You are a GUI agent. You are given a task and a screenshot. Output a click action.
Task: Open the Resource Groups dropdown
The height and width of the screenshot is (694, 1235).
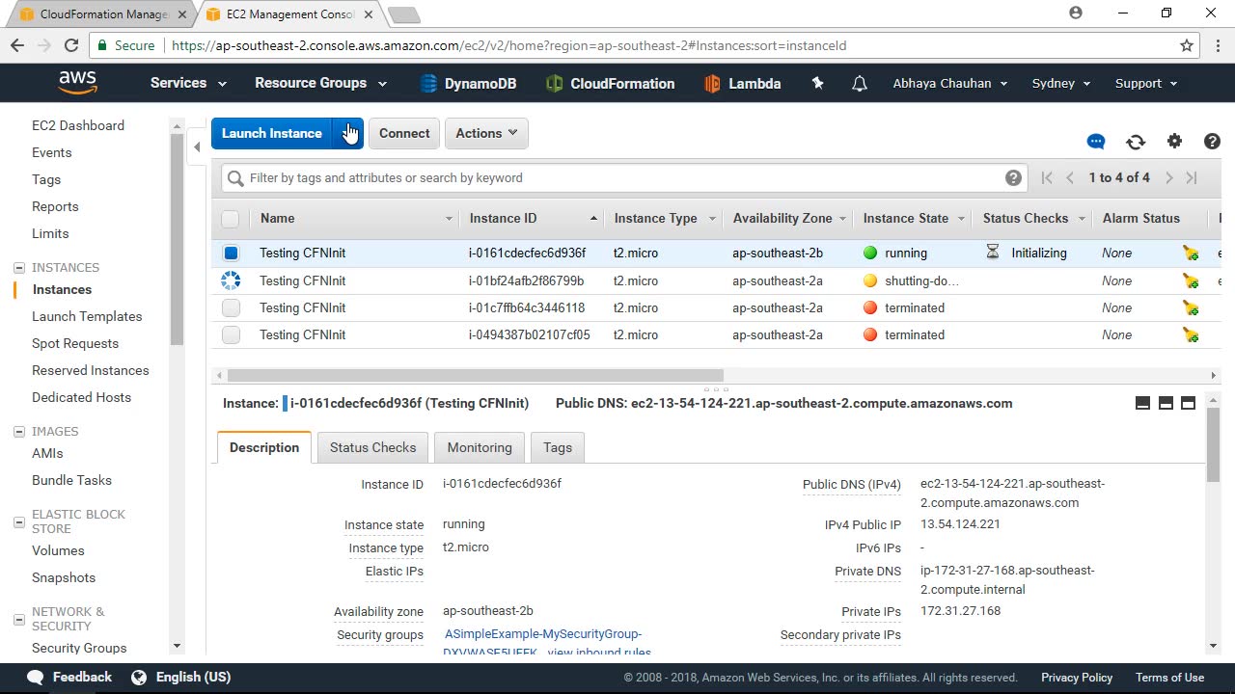pyautogui.click(x=320, y=83)
